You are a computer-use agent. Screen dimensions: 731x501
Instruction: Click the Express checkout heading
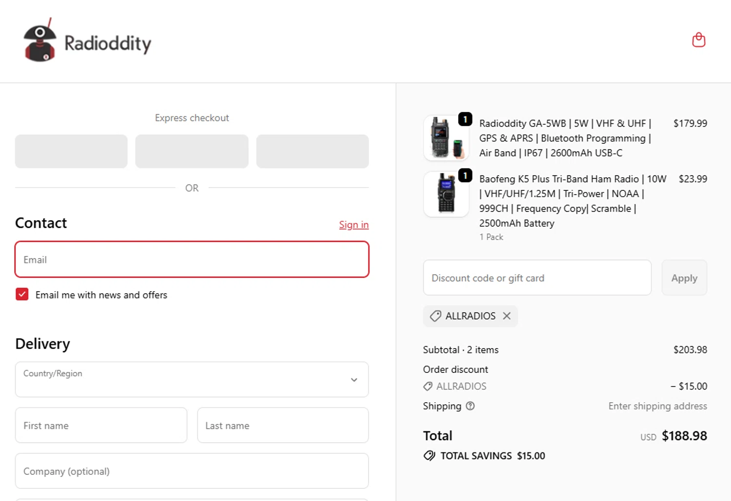[192, 118]
